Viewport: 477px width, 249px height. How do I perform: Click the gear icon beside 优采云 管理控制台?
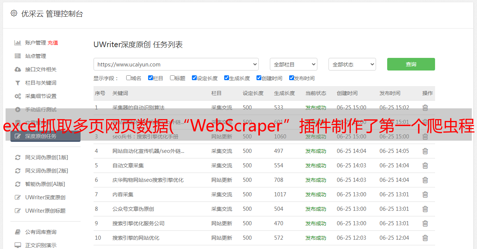(x=14, y=13)
